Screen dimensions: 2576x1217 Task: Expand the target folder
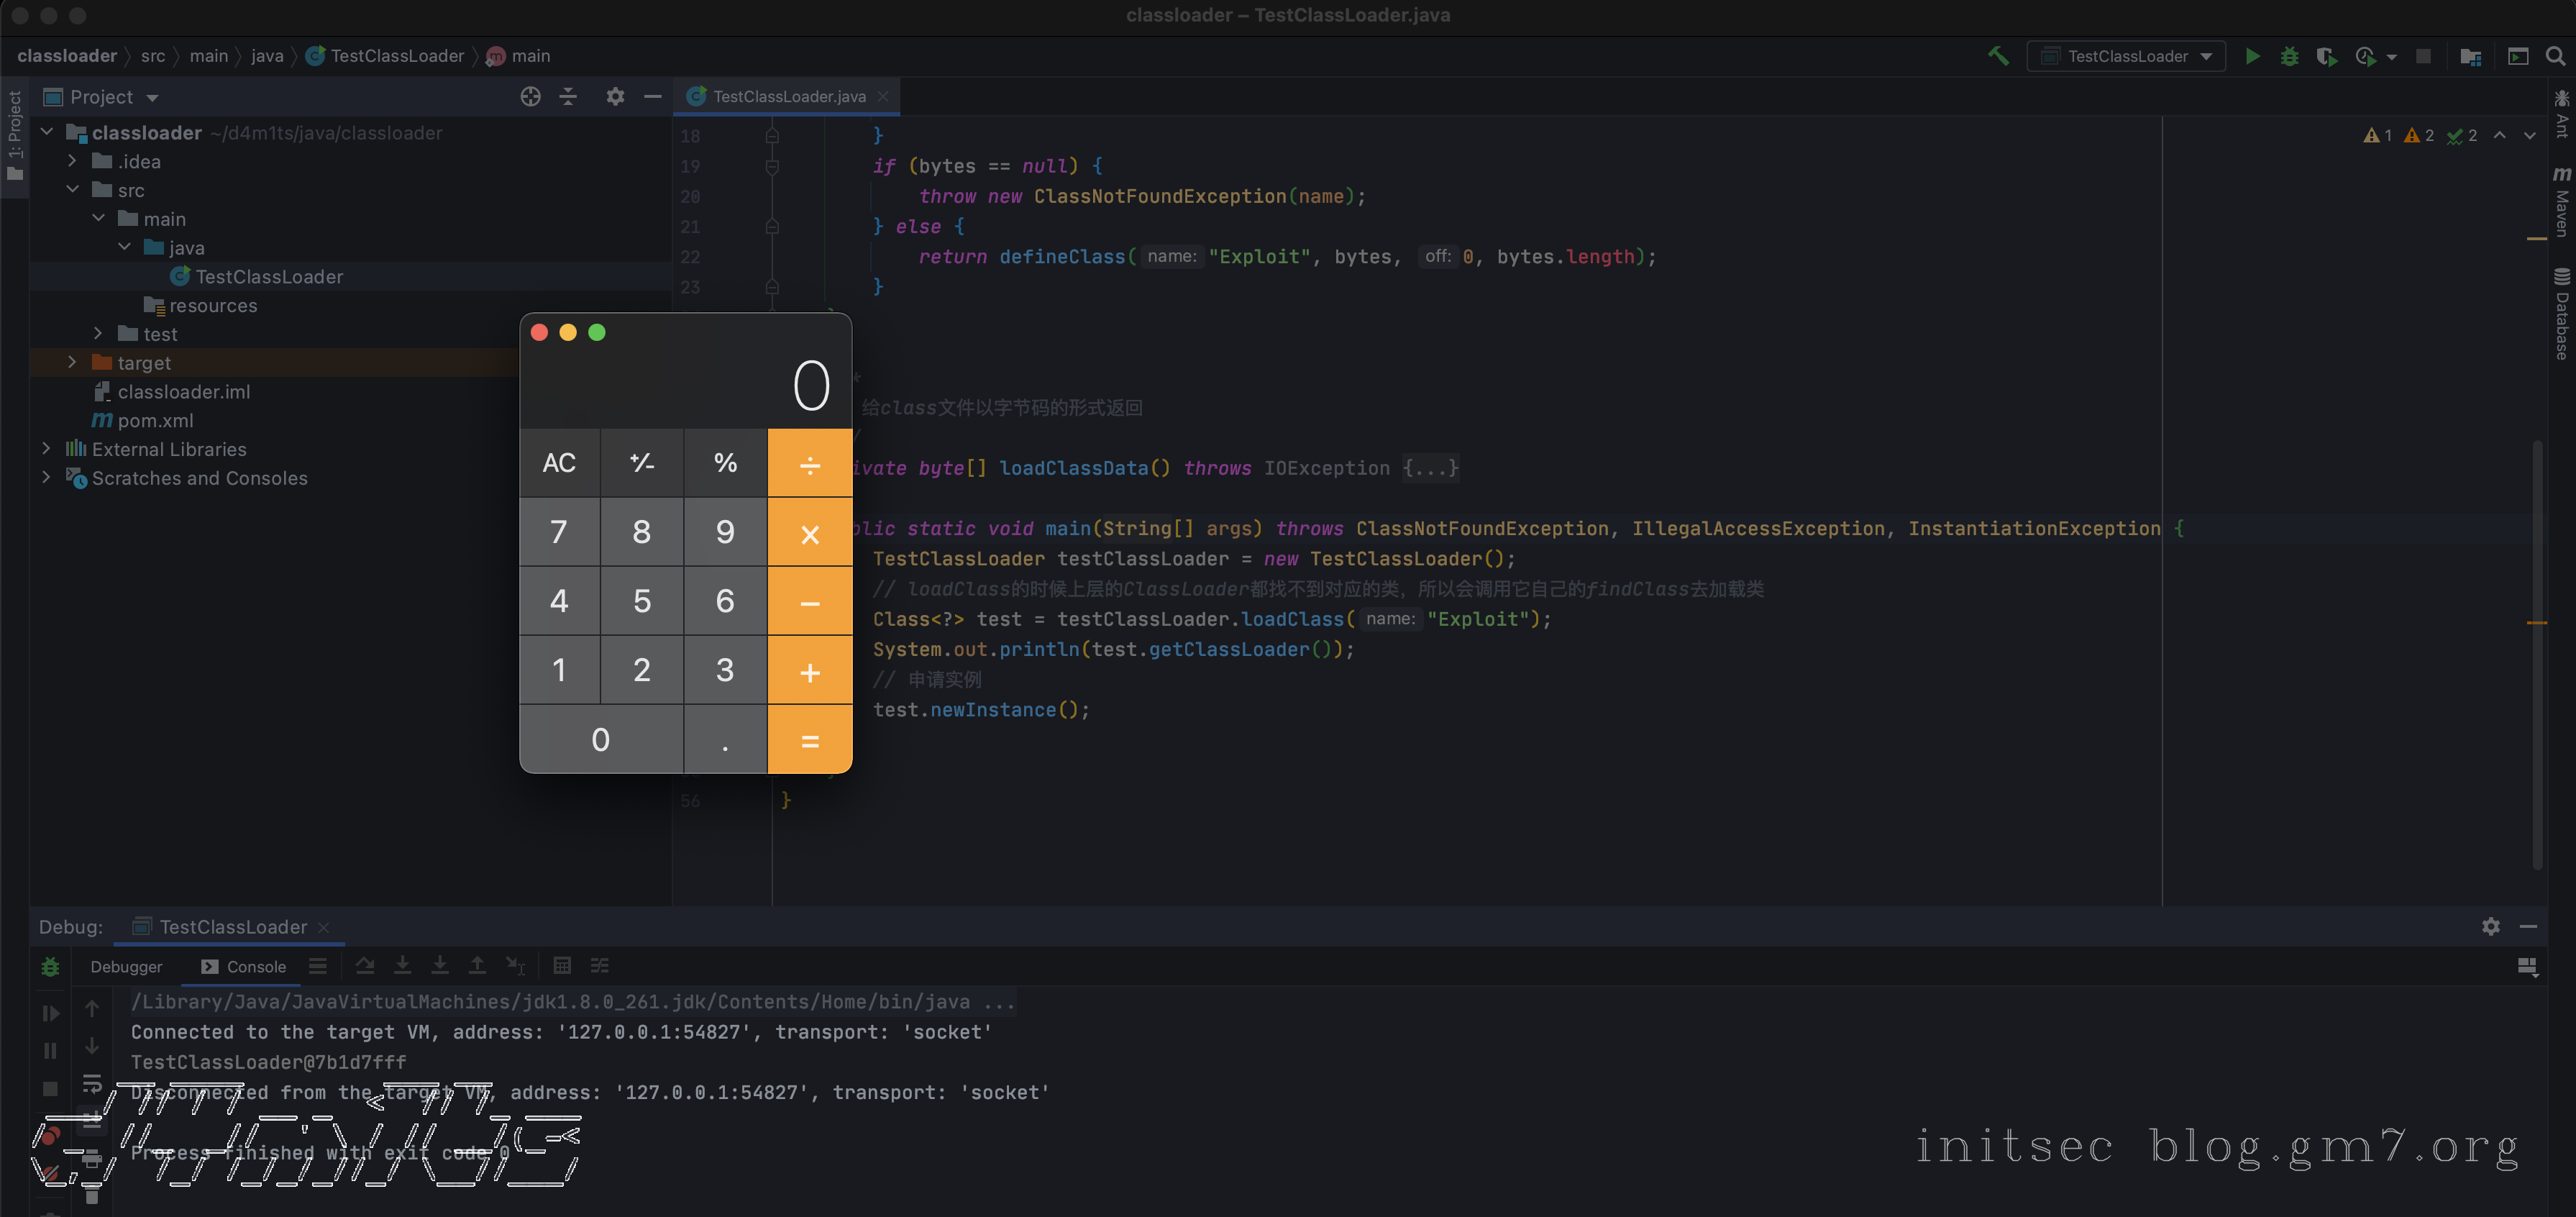[72, 363]
